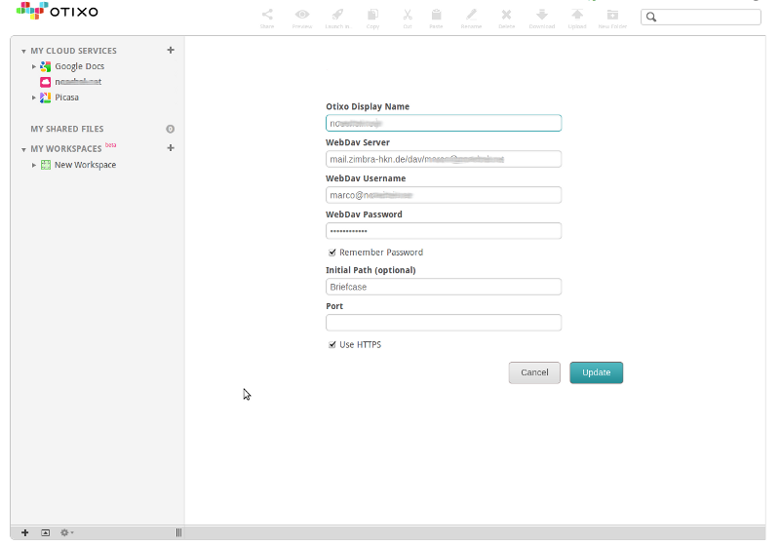This screenshot has width=780, height=546.
Task: Expand the Picasa tree node
Action: point(34,97)
